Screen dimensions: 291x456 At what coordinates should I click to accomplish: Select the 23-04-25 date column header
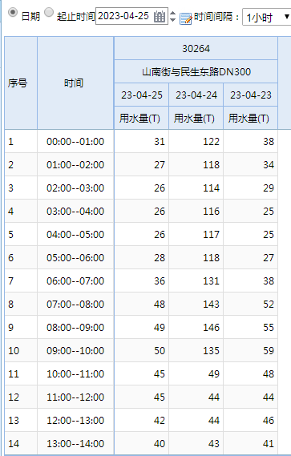[142, 95]
